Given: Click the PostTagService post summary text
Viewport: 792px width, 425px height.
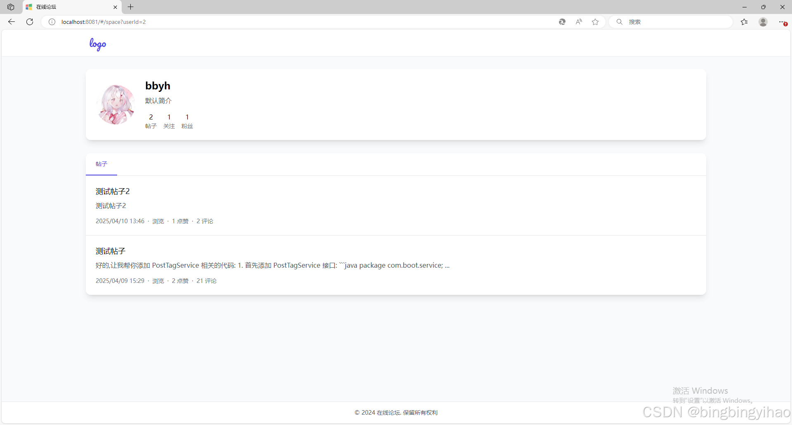Looking at the screenshot, I should (273, 266).
